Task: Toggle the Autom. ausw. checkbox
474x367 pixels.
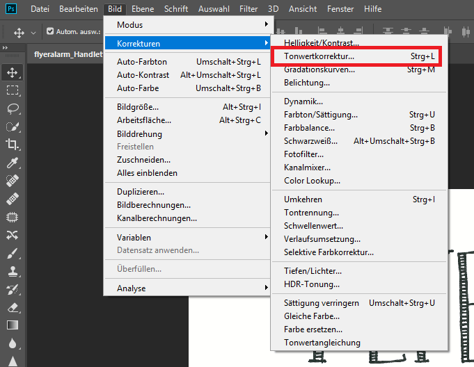Action: click(x=51, y=31)
